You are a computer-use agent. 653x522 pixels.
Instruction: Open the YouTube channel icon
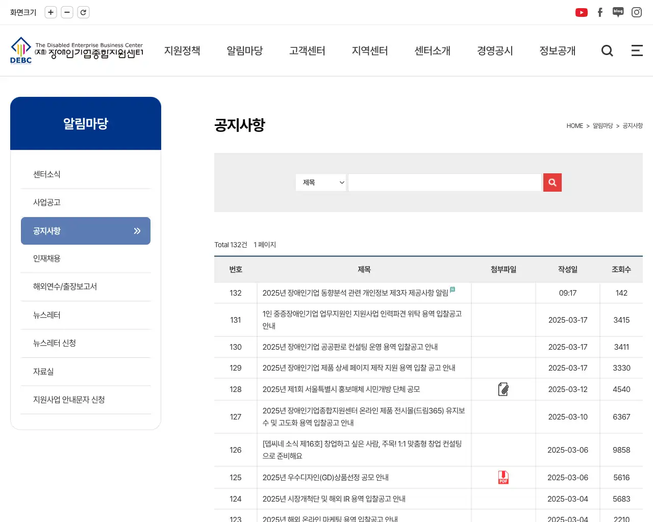(581, 12)
